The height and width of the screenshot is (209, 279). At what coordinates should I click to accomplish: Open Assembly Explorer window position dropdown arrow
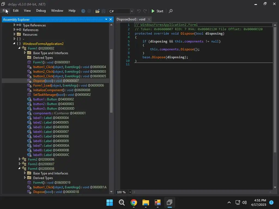click(x=106, y=19)
